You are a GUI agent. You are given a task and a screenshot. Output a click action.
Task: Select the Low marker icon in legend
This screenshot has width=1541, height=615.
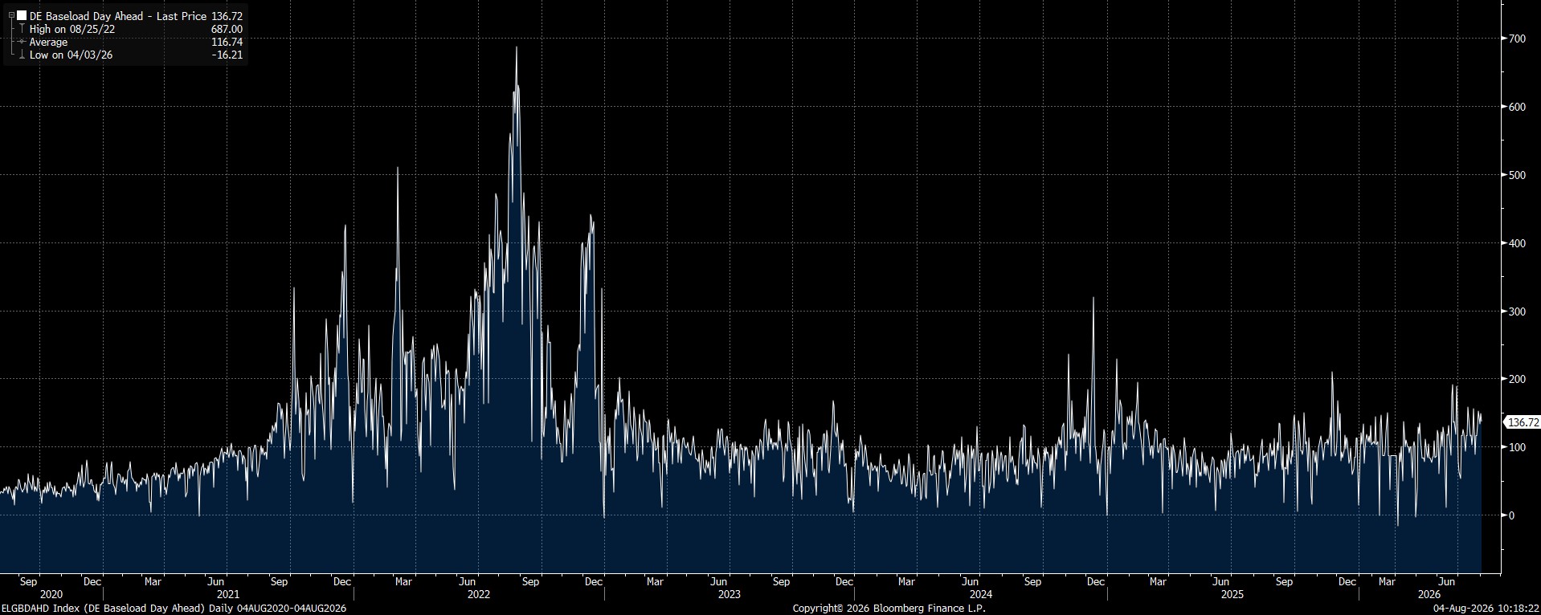point(22,55)
